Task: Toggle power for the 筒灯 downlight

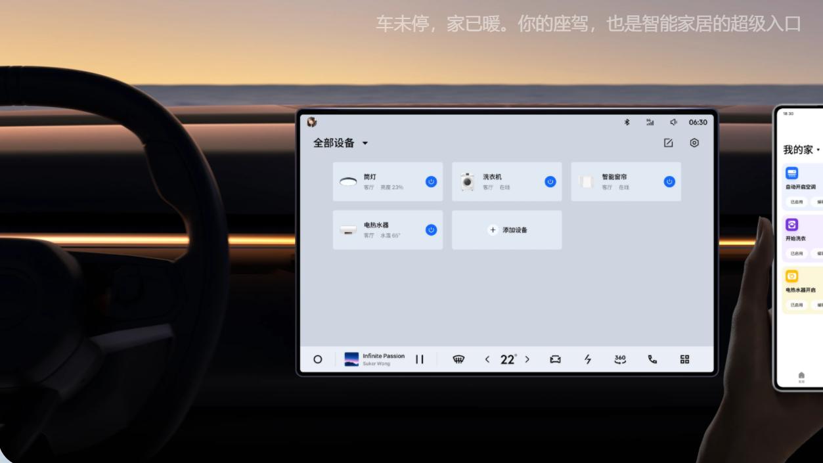Action: click(x=431, y=182)
